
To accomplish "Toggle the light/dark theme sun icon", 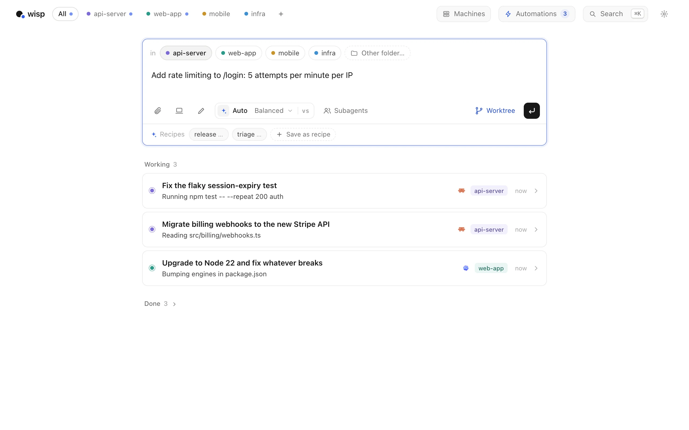I will [x=664, y=14].
